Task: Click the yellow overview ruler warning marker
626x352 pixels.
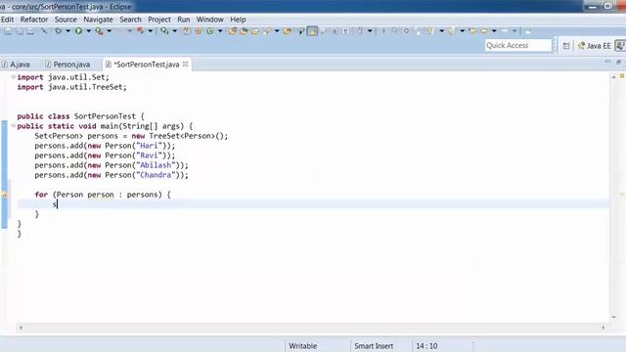Action: point(622,195)
